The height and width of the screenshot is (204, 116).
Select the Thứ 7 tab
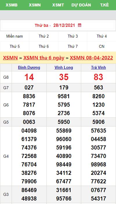pyautogui.click(x=72, y=46)
